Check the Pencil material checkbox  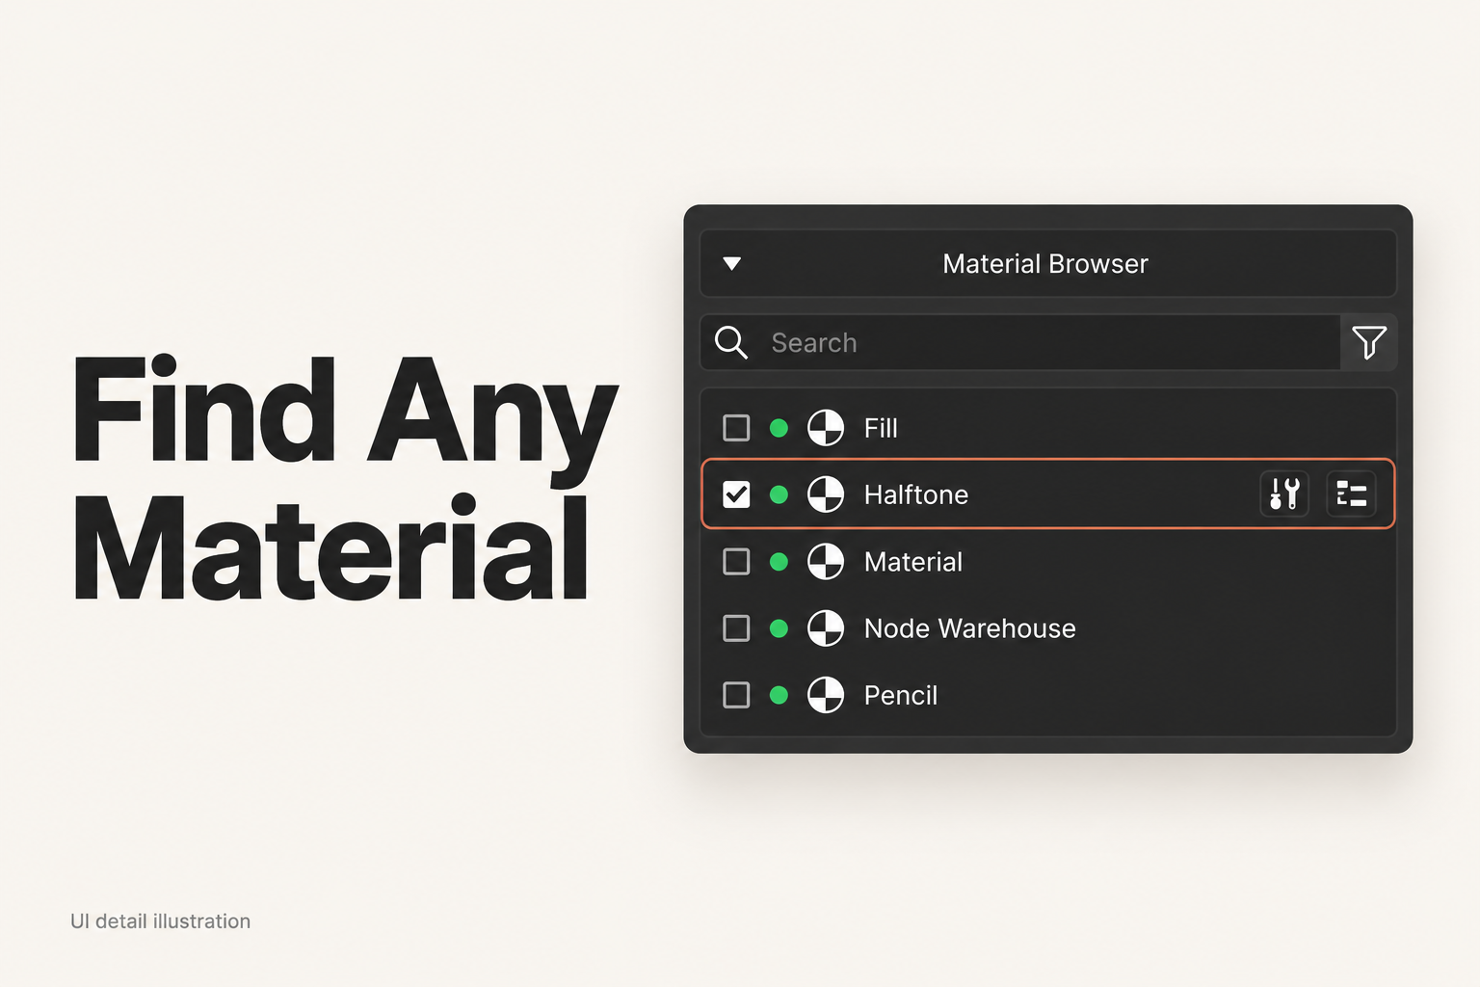(736, 695)
